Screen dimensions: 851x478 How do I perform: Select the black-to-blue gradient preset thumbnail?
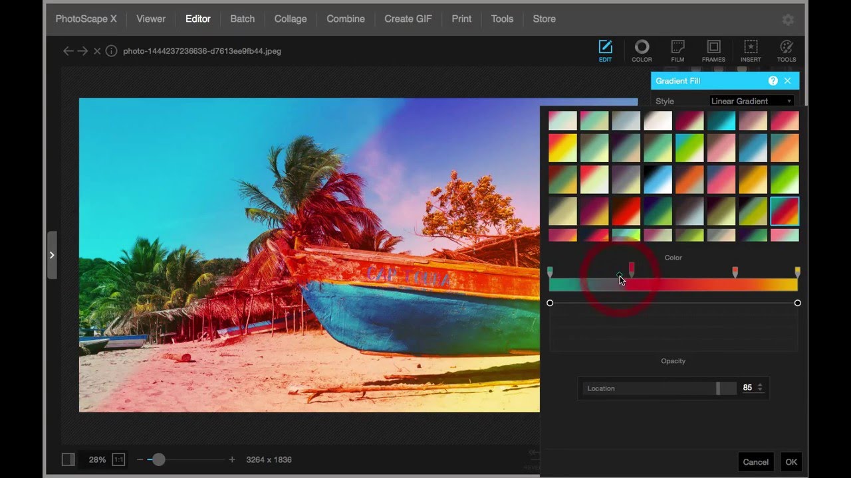pos(658,179)
